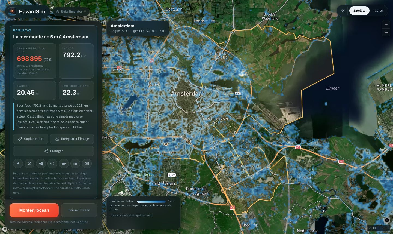Mute sound with the speaker icon
This screenshot has height=234, width=393.
point(343,11)
